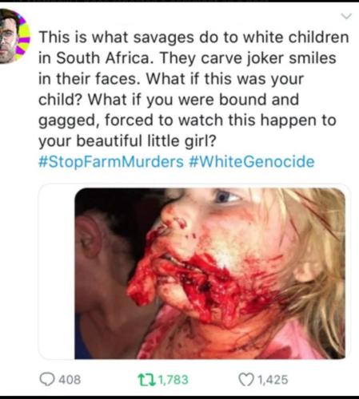This screenshot has width=359, height=399.
Task: Click the tweet text line starting 'in South Africa'
Action: pos(187,58)
